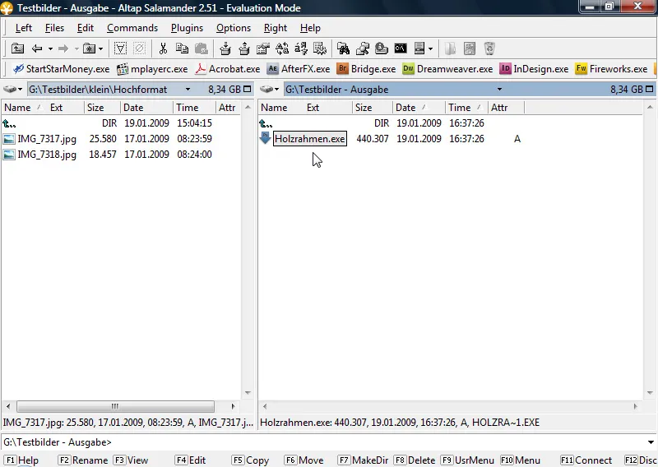Click the Unselect crossed-circle icon
The height and width of the screenshot is (467, 658).
[139, 49]
